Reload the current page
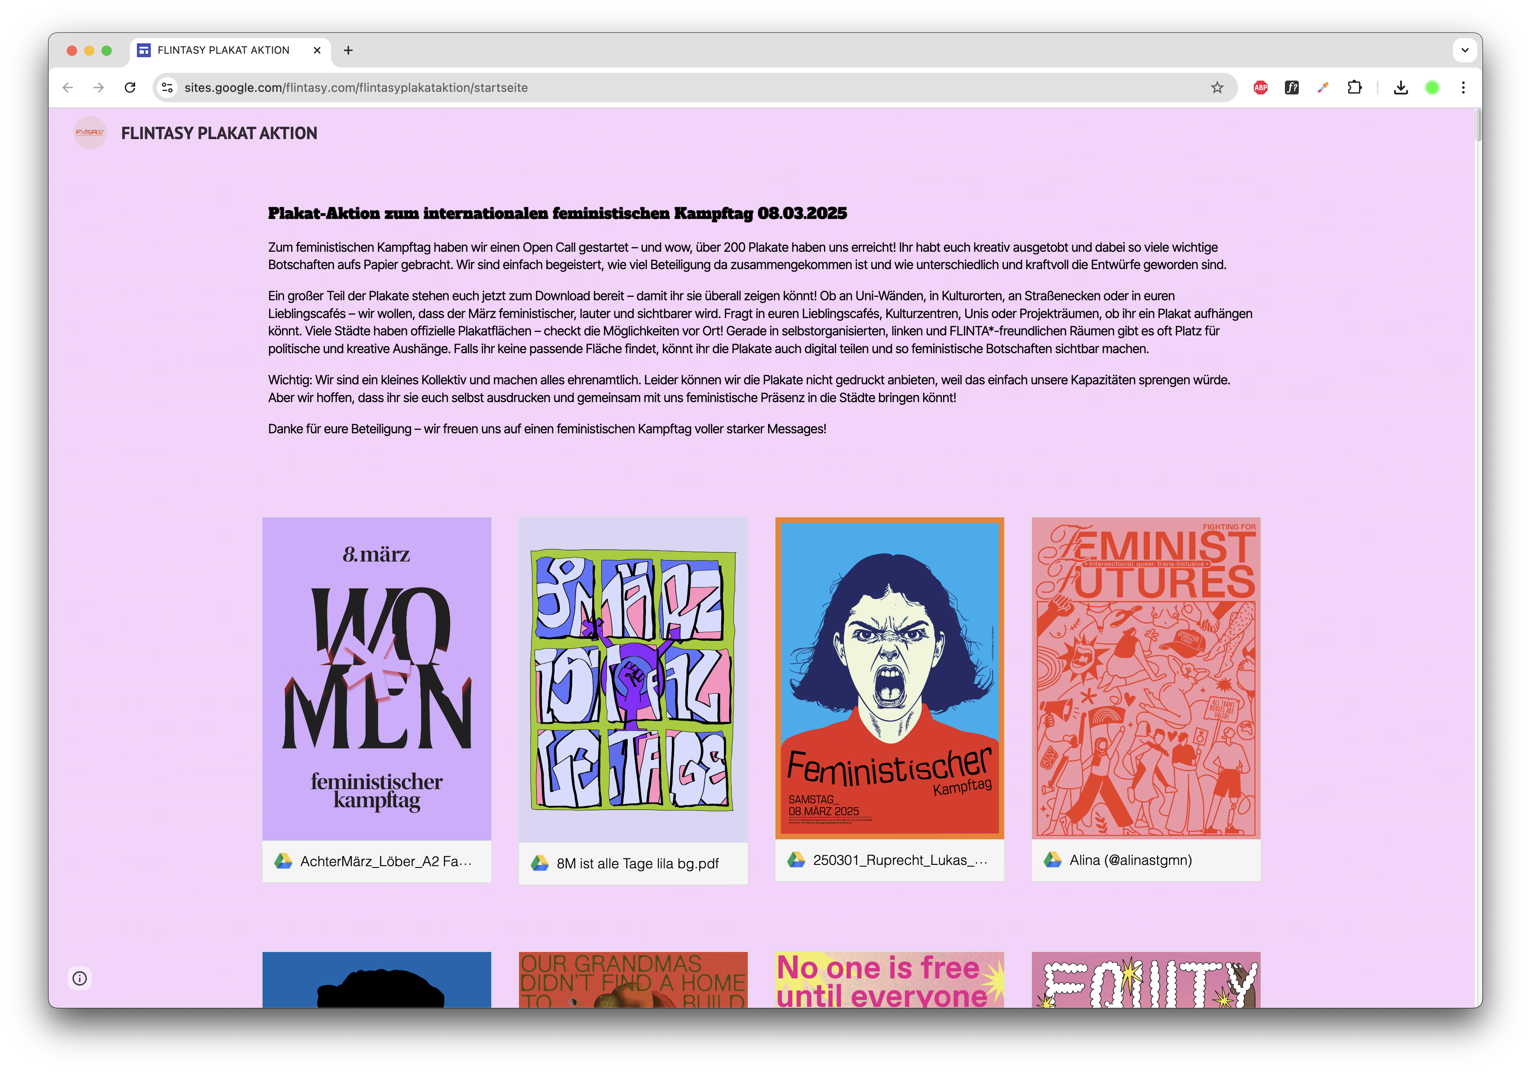Image resolution: width=1531 pixels, height=1072 pixels. [130, 88]
